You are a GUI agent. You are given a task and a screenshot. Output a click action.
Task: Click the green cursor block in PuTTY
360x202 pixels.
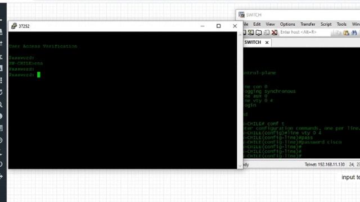39,75
